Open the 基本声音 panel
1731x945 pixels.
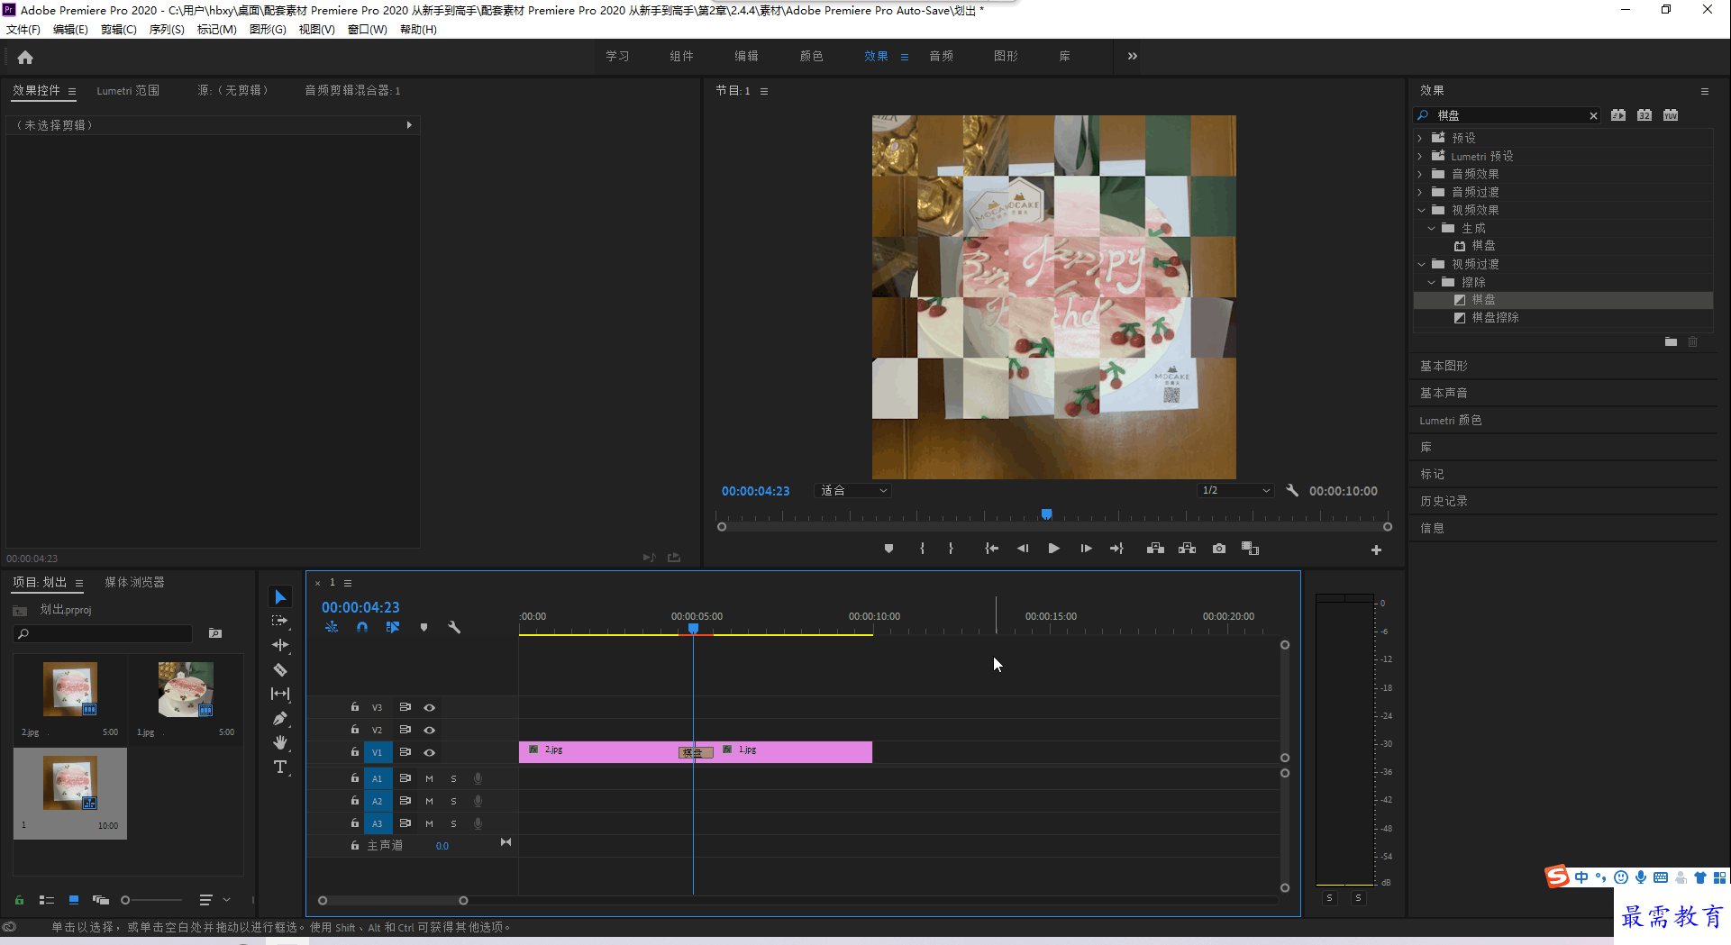[1444, 393]
